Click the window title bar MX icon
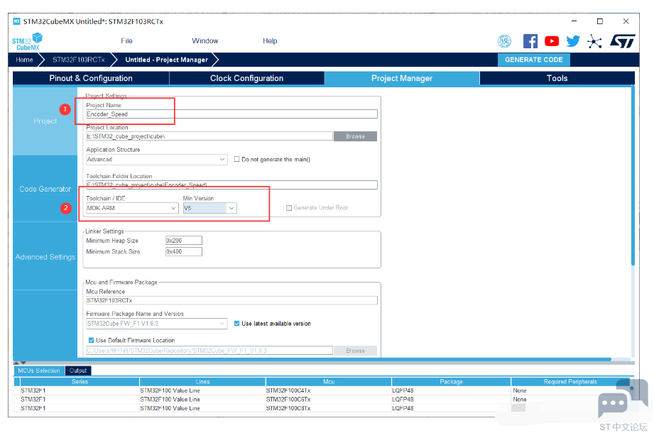The image size is (654, 438). [x=16, y=21]
